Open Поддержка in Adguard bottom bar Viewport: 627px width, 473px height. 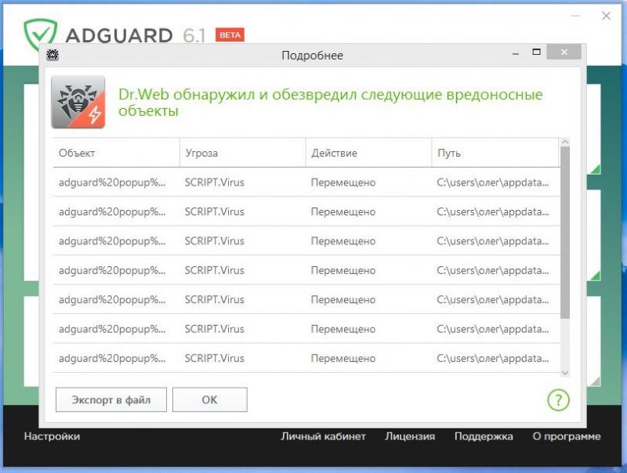click(x=484, y=436)
